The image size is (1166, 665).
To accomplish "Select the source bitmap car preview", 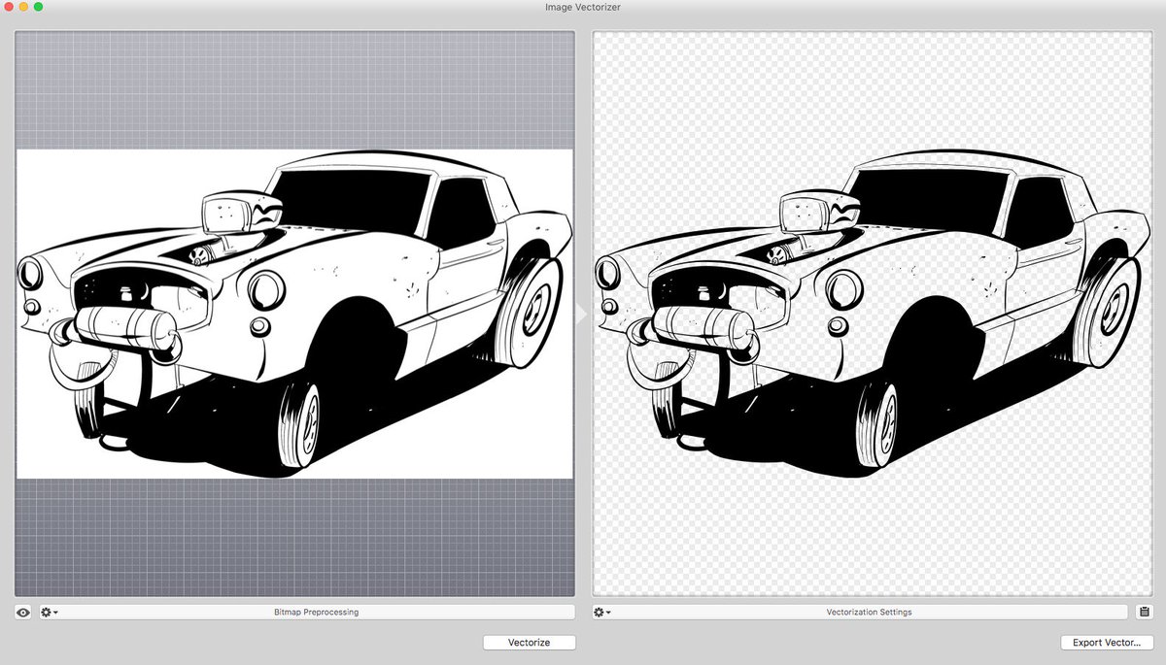I will pos(291,311).
